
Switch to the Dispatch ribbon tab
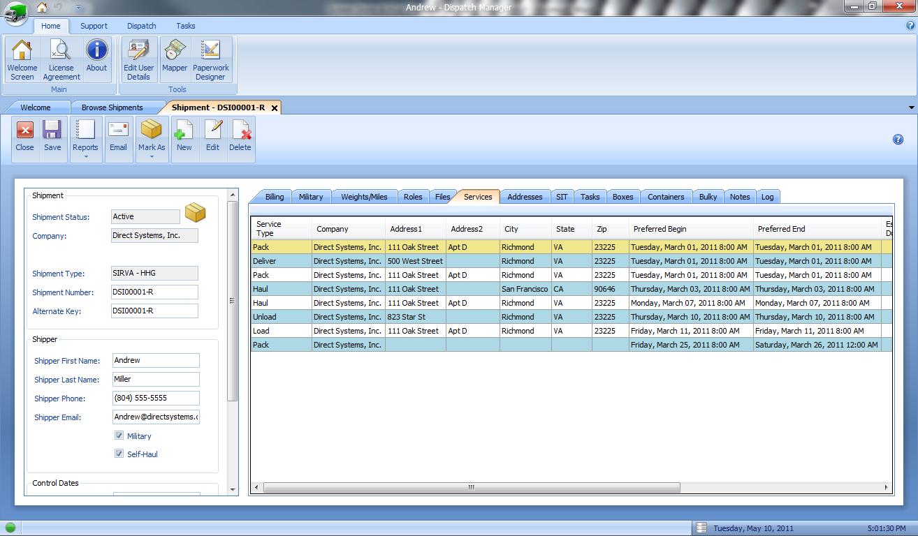pyautogui.click(x=142, y=26)
